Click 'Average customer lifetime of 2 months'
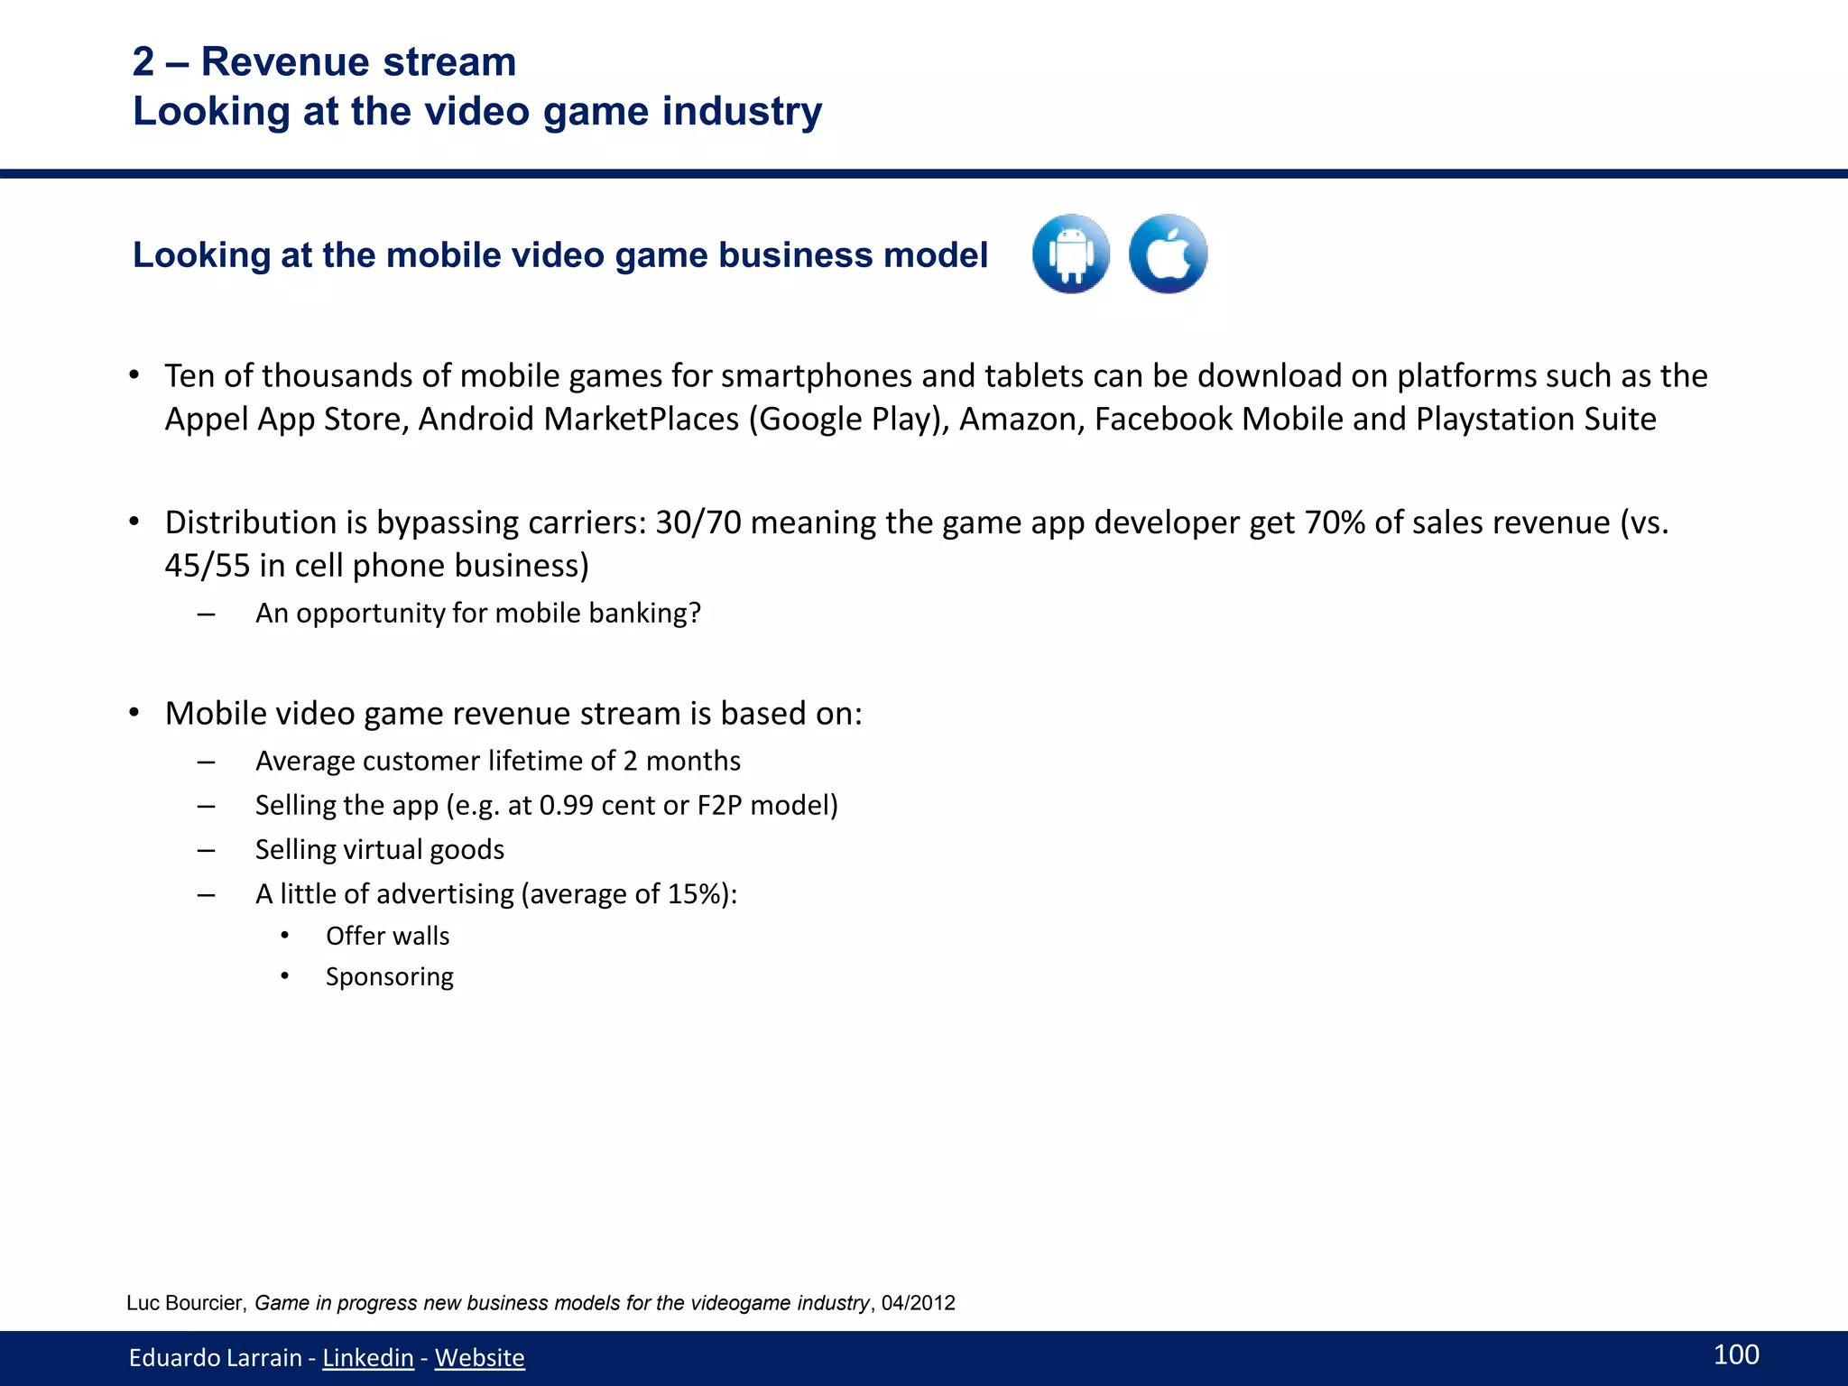Viewport: 1848px width, 1386px height. [x=498, y=761]
